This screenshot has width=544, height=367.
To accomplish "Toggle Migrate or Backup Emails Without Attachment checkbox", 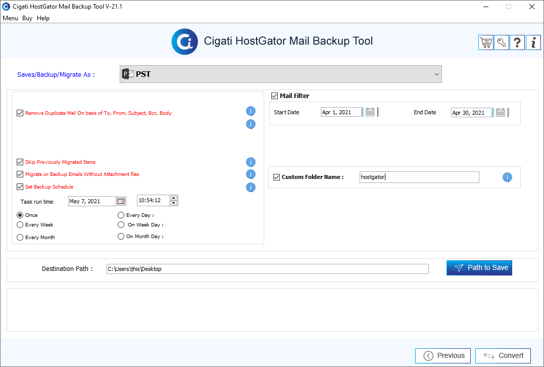I will point(20,174).
